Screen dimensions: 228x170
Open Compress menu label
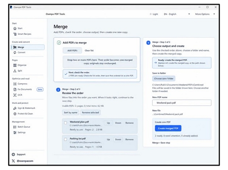click(22, 84)
